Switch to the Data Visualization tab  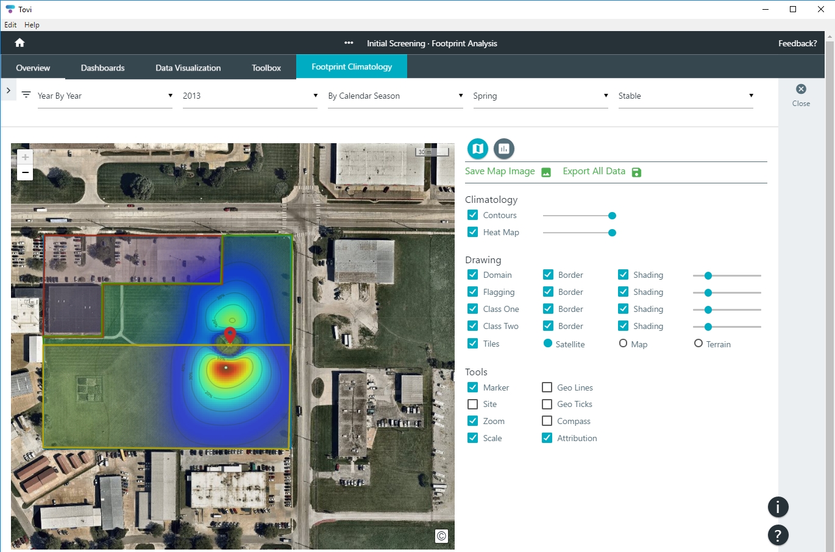coord(188,68)
